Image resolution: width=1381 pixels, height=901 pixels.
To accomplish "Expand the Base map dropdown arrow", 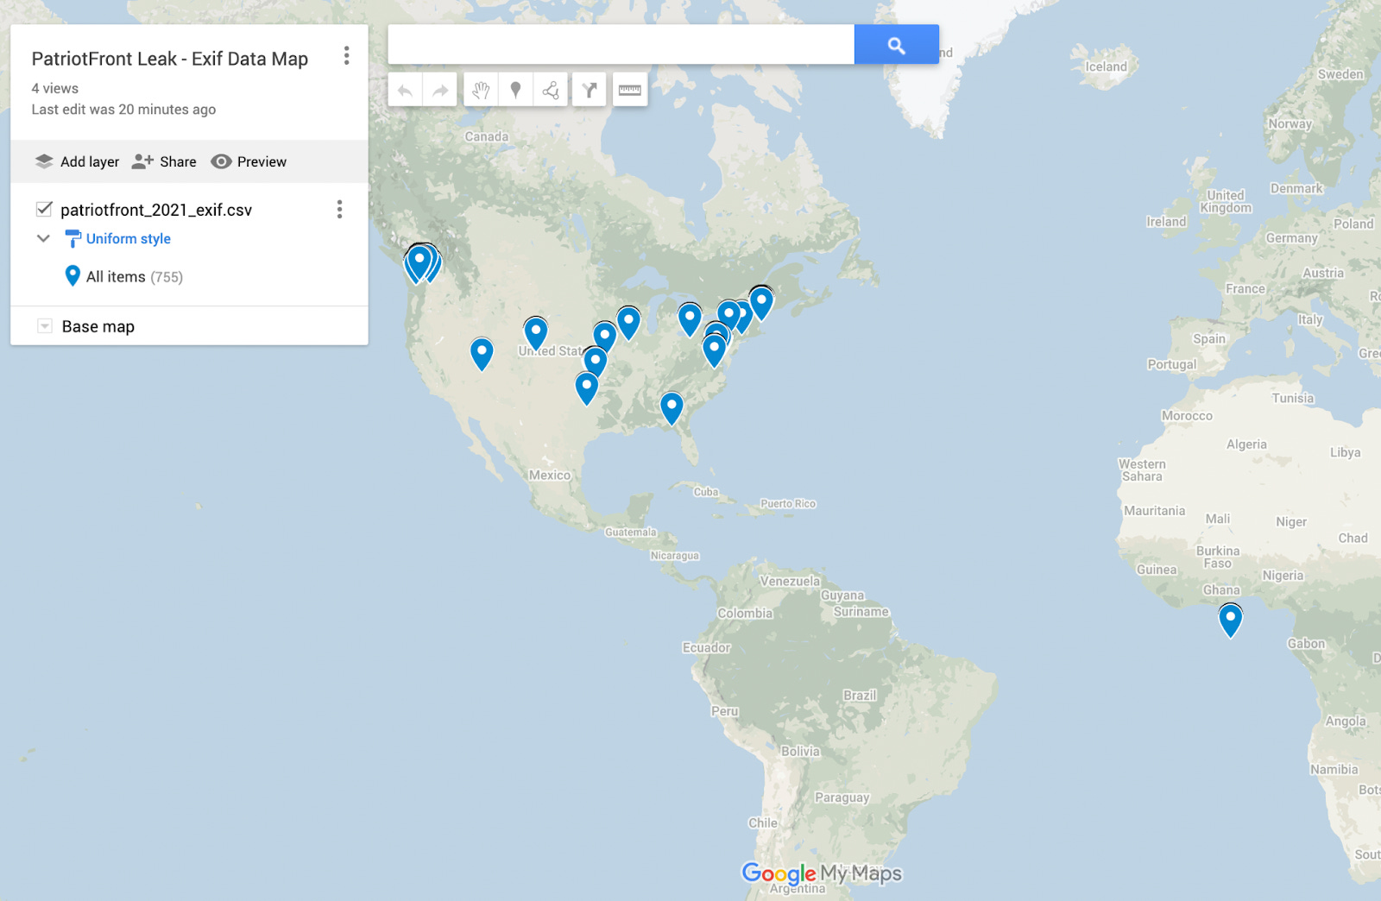I will click(x=44, y=326).
